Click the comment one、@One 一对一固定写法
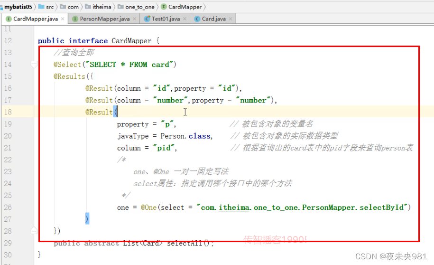The width and height of the screenshot is (434, 265). [x=181, y=171]
